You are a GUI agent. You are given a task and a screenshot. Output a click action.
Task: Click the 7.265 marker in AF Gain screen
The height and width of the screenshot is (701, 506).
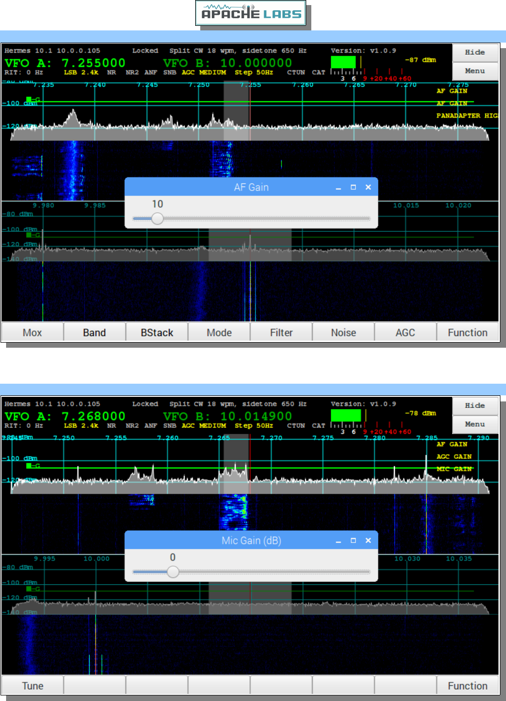point(354,85)
